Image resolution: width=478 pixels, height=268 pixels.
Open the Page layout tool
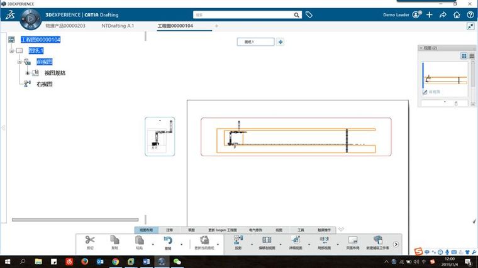pos(353,243)
